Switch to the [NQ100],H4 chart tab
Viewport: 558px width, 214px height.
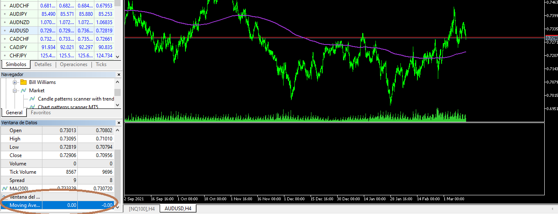[x=142, y=208]
